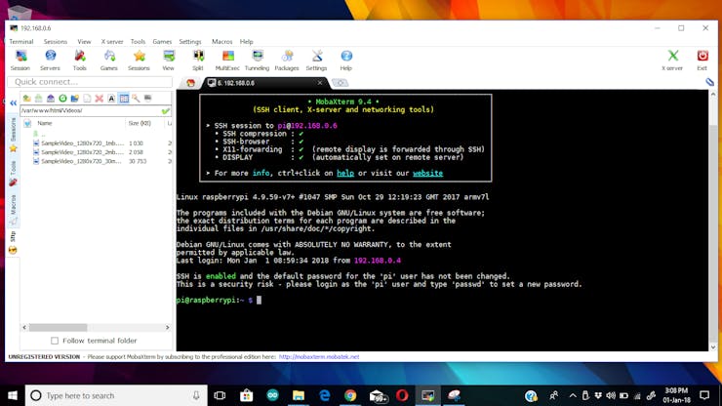Open the Tools toolbar icon

(80, 61)
